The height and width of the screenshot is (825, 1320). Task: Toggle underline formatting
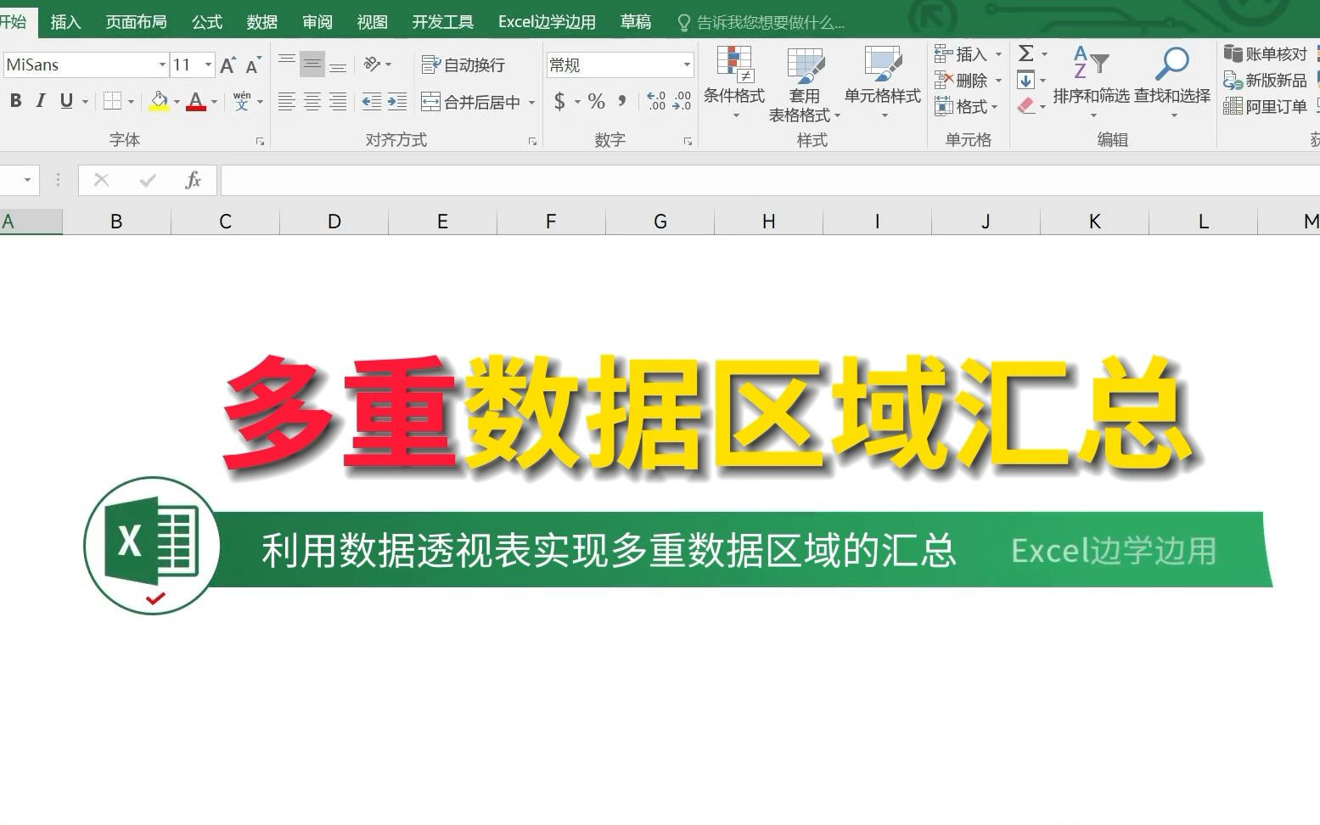click(x=66, y=101)
